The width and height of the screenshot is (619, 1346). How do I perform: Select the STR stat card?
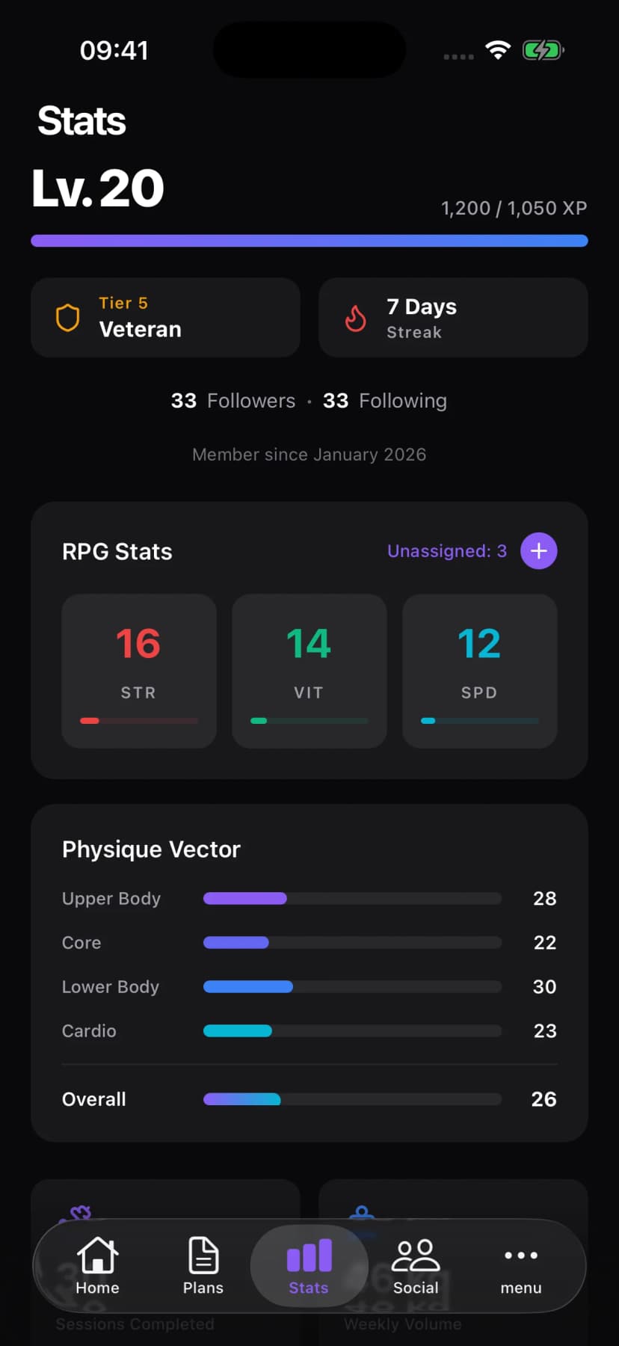(x=138, y=671)
